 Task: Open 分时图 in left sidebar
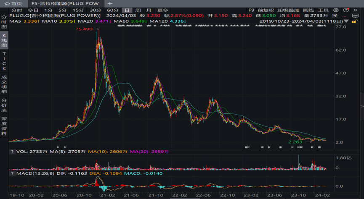4,22
